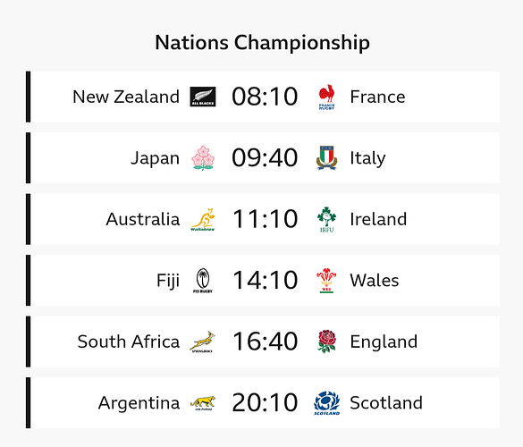This screenshot has width=523, height=447.
Task: Select the Wales three feathers crest
Action: pyautogui.click(x=326, y=281)
